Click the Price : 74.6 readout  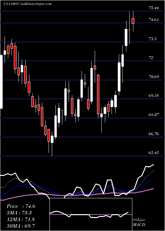tap(21, 206)
